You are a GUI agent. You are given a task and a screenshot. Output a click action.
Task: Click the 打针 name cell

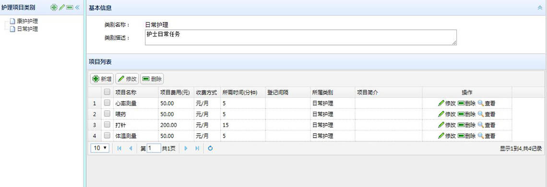[136, 125]
